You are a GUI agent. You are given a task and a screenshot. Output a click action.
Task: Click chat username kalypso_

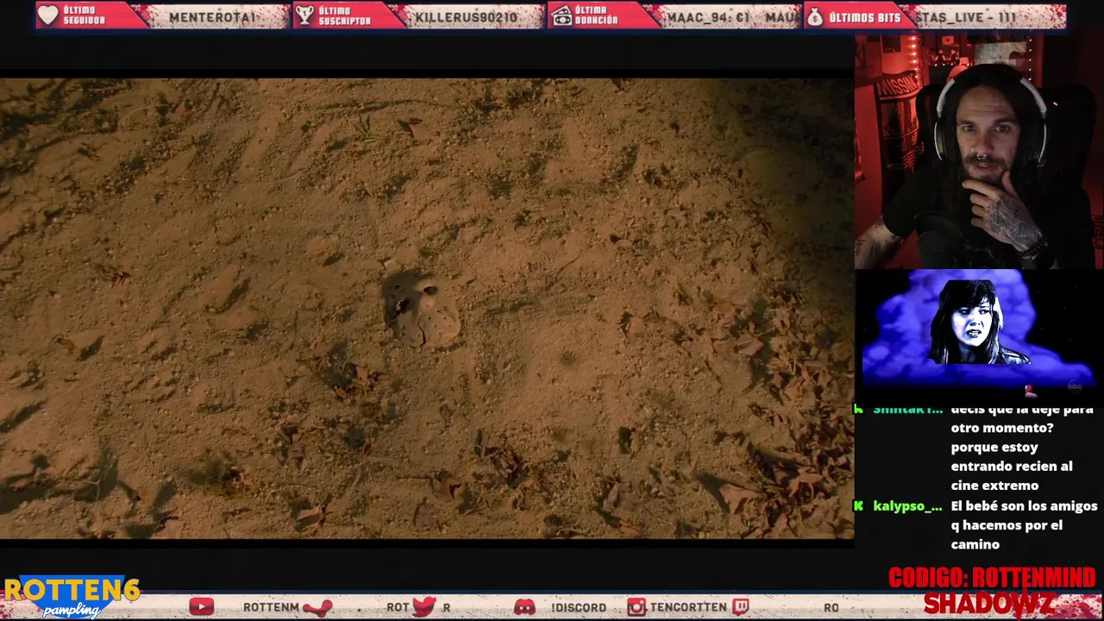907,506
